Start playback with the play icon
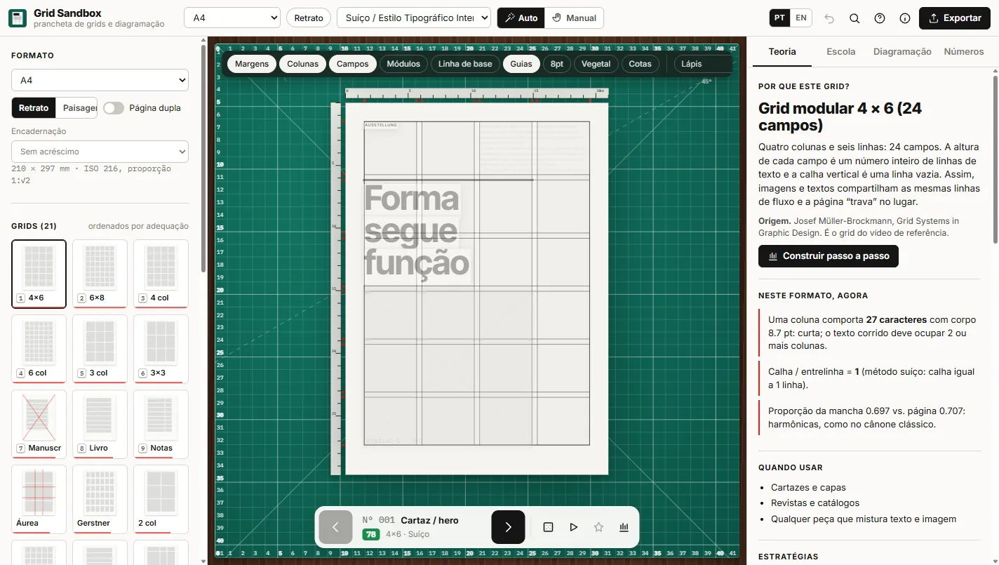The height and width of the screenshot is (565, 999). pos(574,527)
